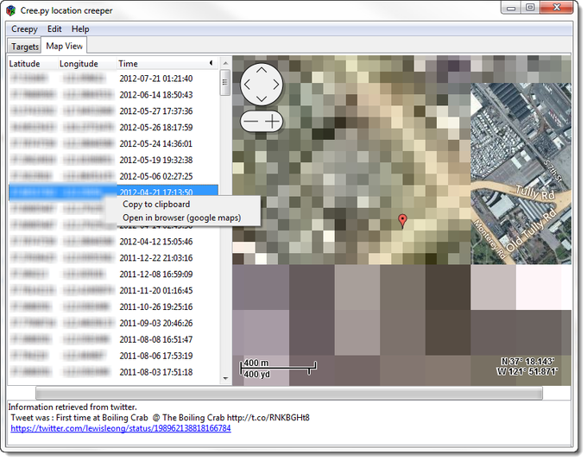Viewport: 587px width, 461px height.
Task: Select row with time 2011-08-06 17:53:19
Action: point(113,356)
